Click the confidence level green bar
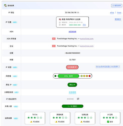 pos(75,25)
